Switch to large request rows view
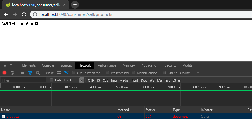The image size is (252, 119). pyautogui.click(x=59, y=73)
